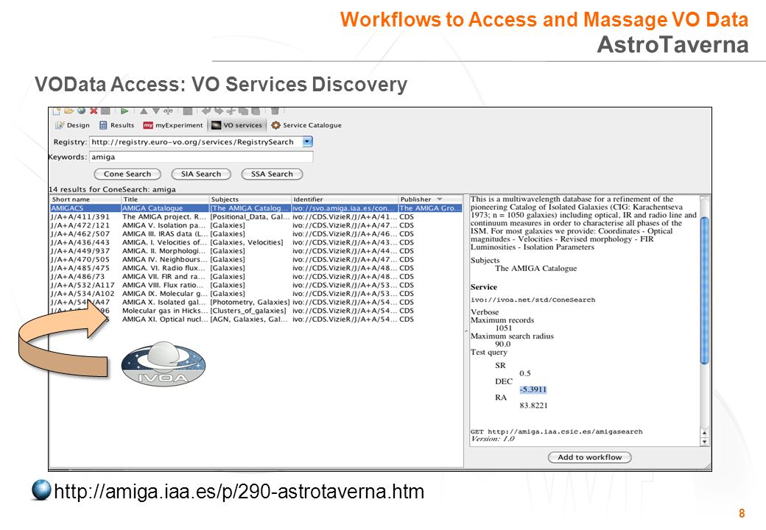This screenshot has width=766, height=530.
Task: Click subject cell '[Photometry, Galaxies]'
Action: coord(250,302)
